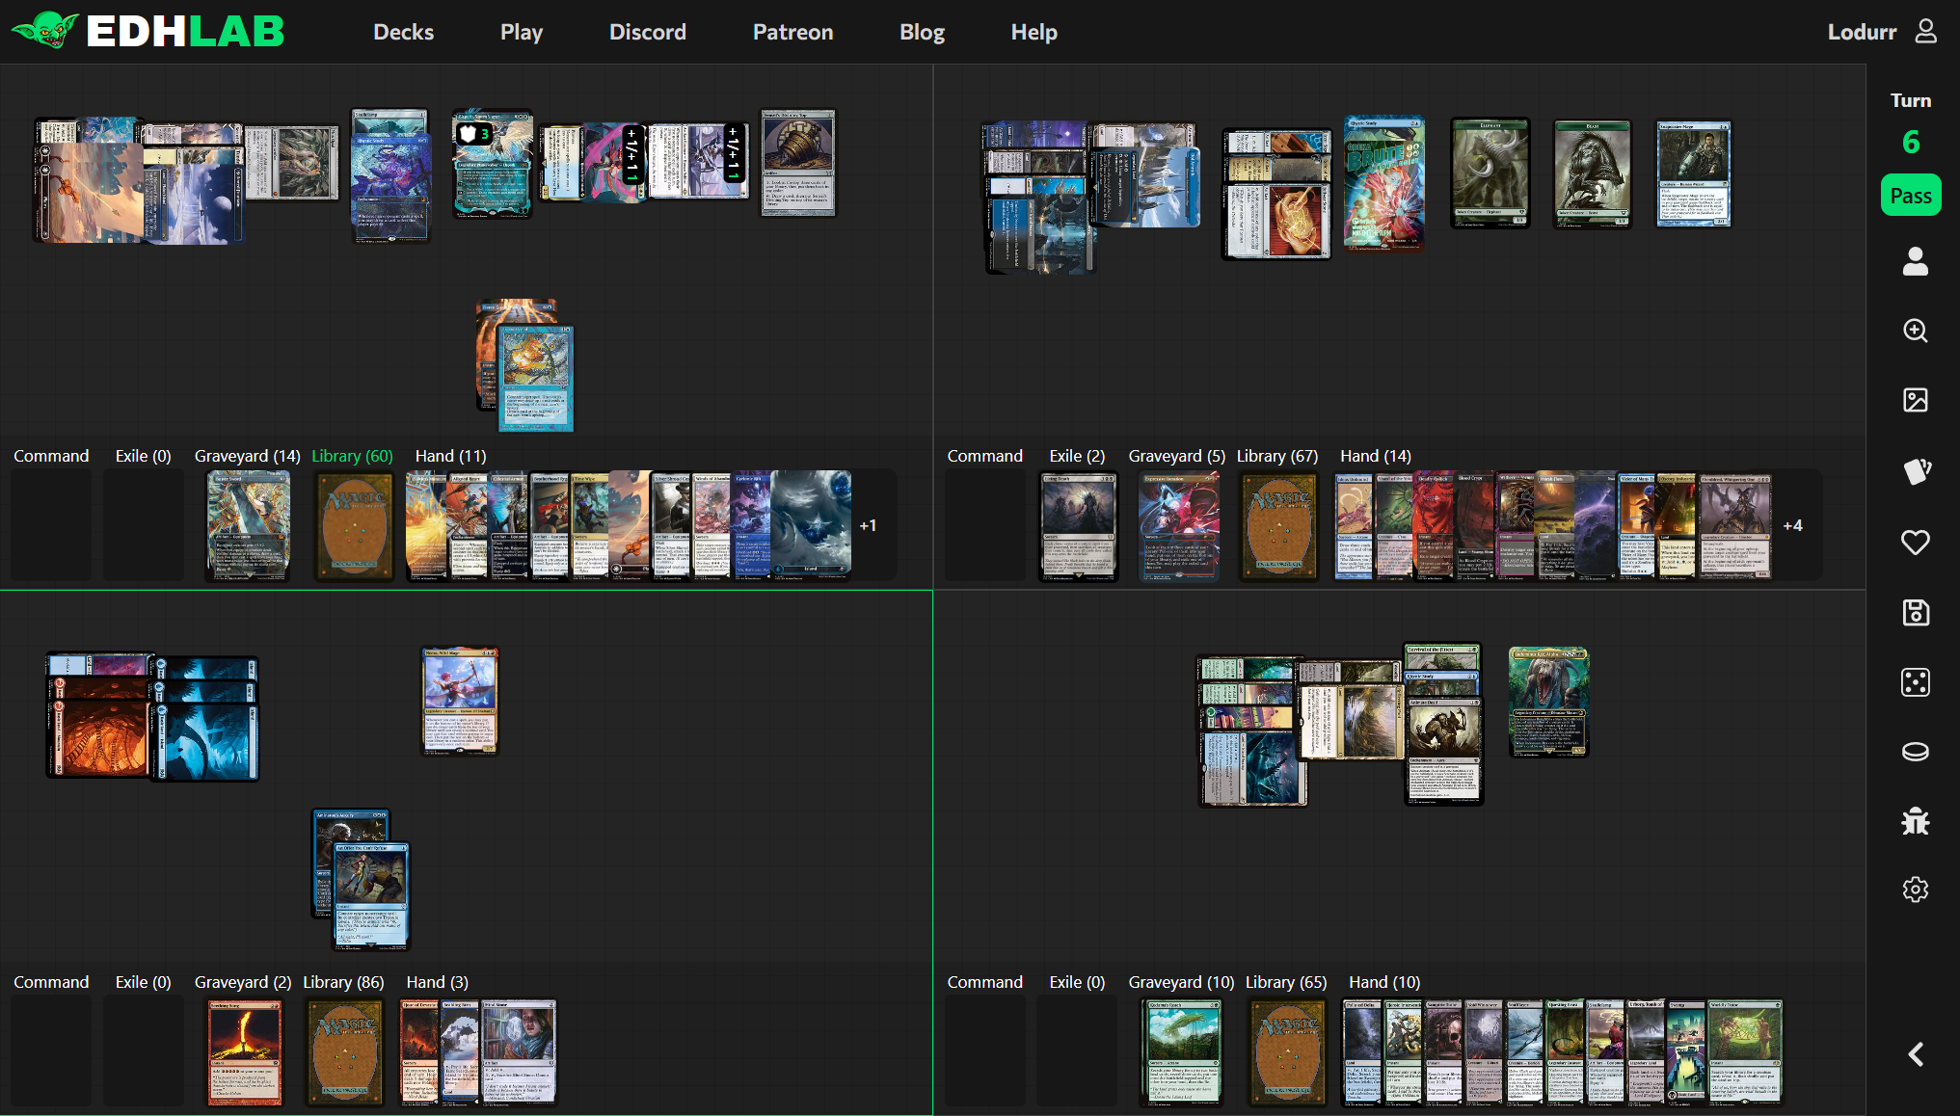
Task: Click the heart life counter icon
Action: click(x=1915, y=542)
